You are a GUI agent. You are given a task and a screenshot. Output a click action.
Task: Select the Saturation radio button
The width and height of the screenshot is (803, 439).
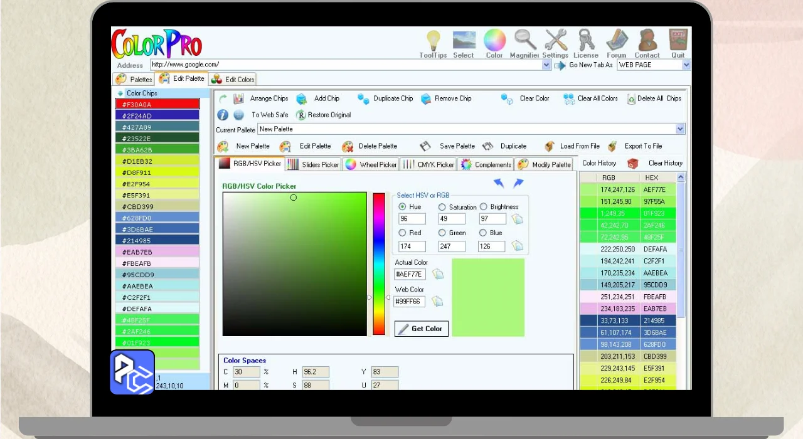[442, 207]
